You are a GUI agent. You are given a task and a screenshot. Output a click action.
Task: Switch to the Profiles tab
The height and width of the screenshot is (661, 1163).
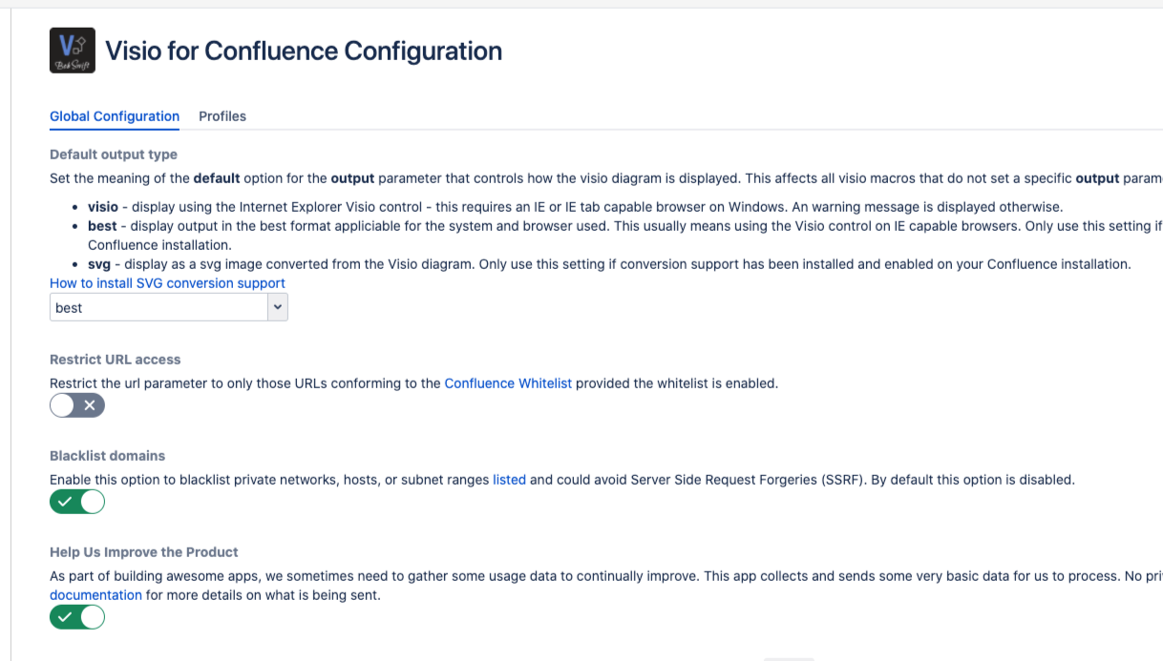[x=222, y=116]
